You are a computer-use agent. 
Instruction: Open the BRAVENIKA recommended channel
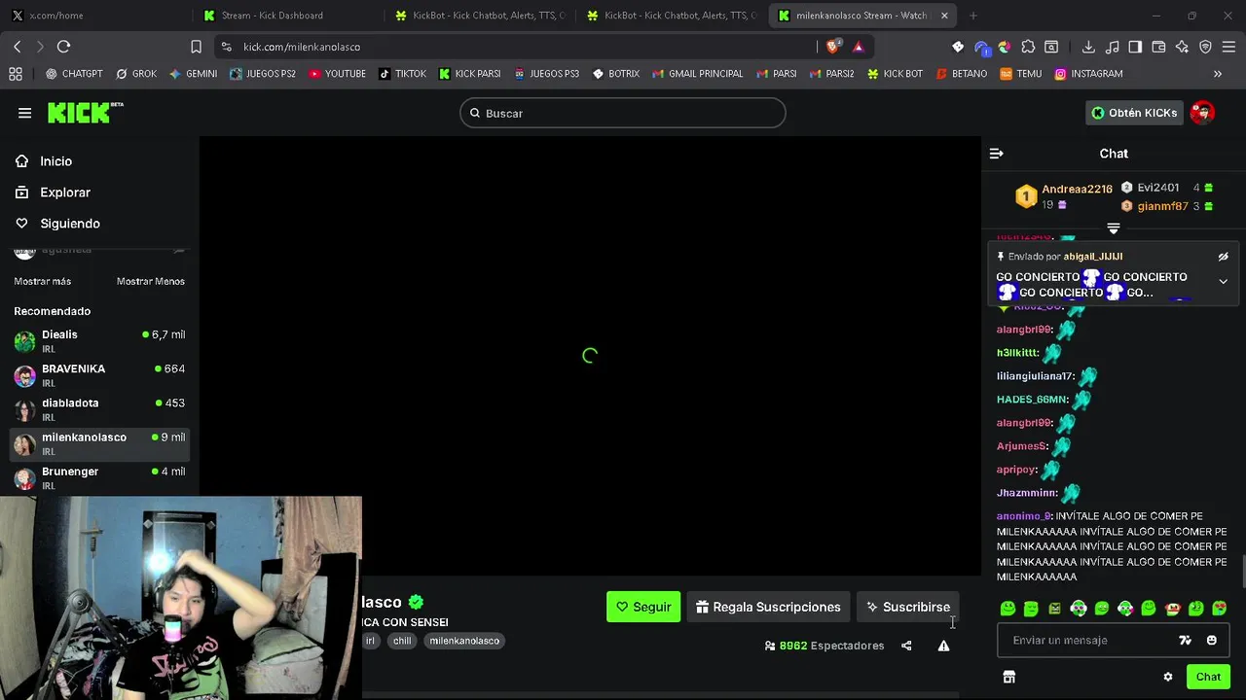pyautogui.click(x=99, y=375)
